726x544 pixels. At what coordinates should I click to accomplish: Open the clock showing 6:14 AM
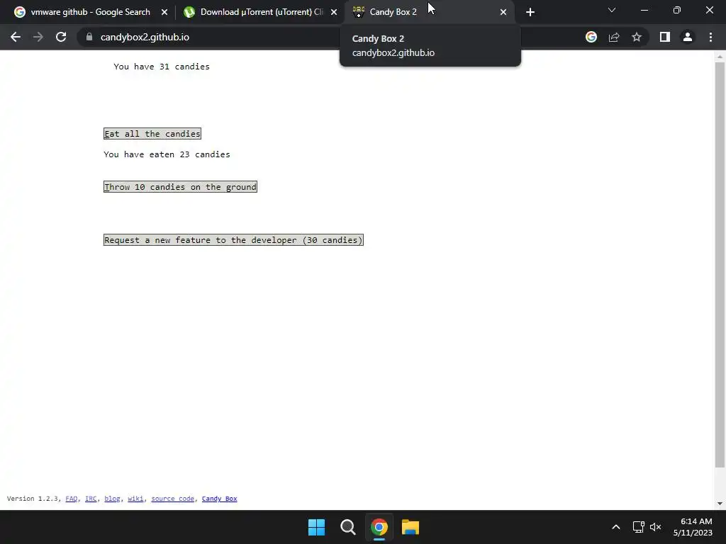[x=693, y=527]
